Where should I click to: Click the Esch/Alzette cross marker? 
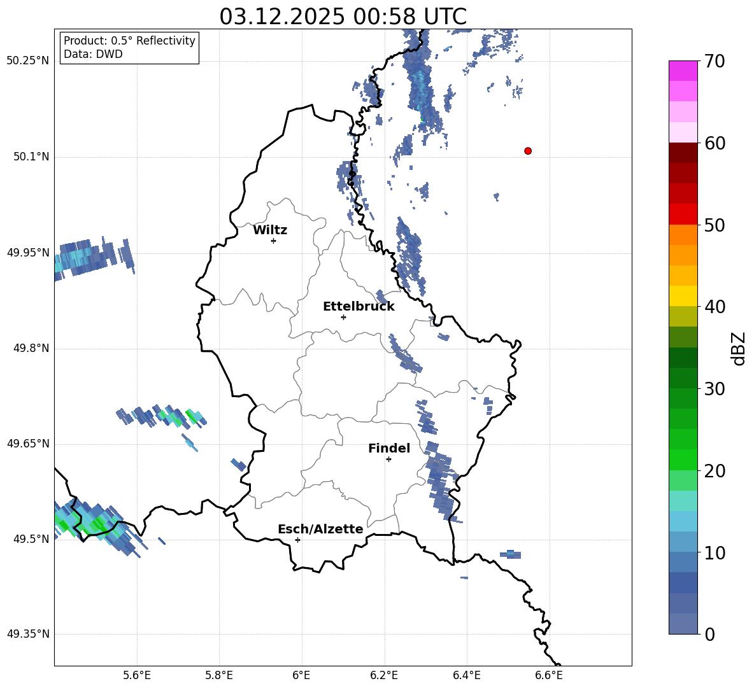coord(297,540)
